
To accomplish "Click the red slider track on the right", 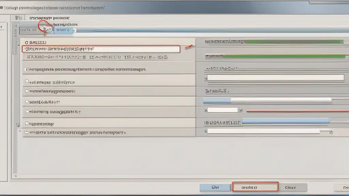I will point(298,111).
